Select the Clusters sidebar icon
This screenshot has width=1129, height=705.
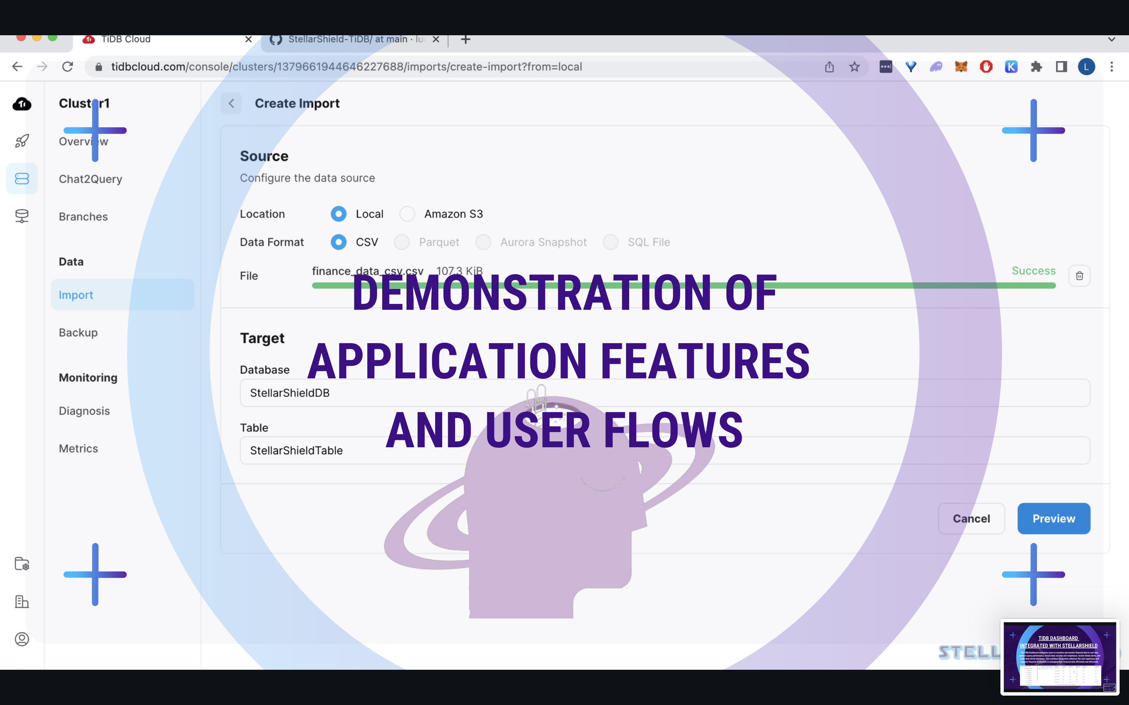[22, 179]
